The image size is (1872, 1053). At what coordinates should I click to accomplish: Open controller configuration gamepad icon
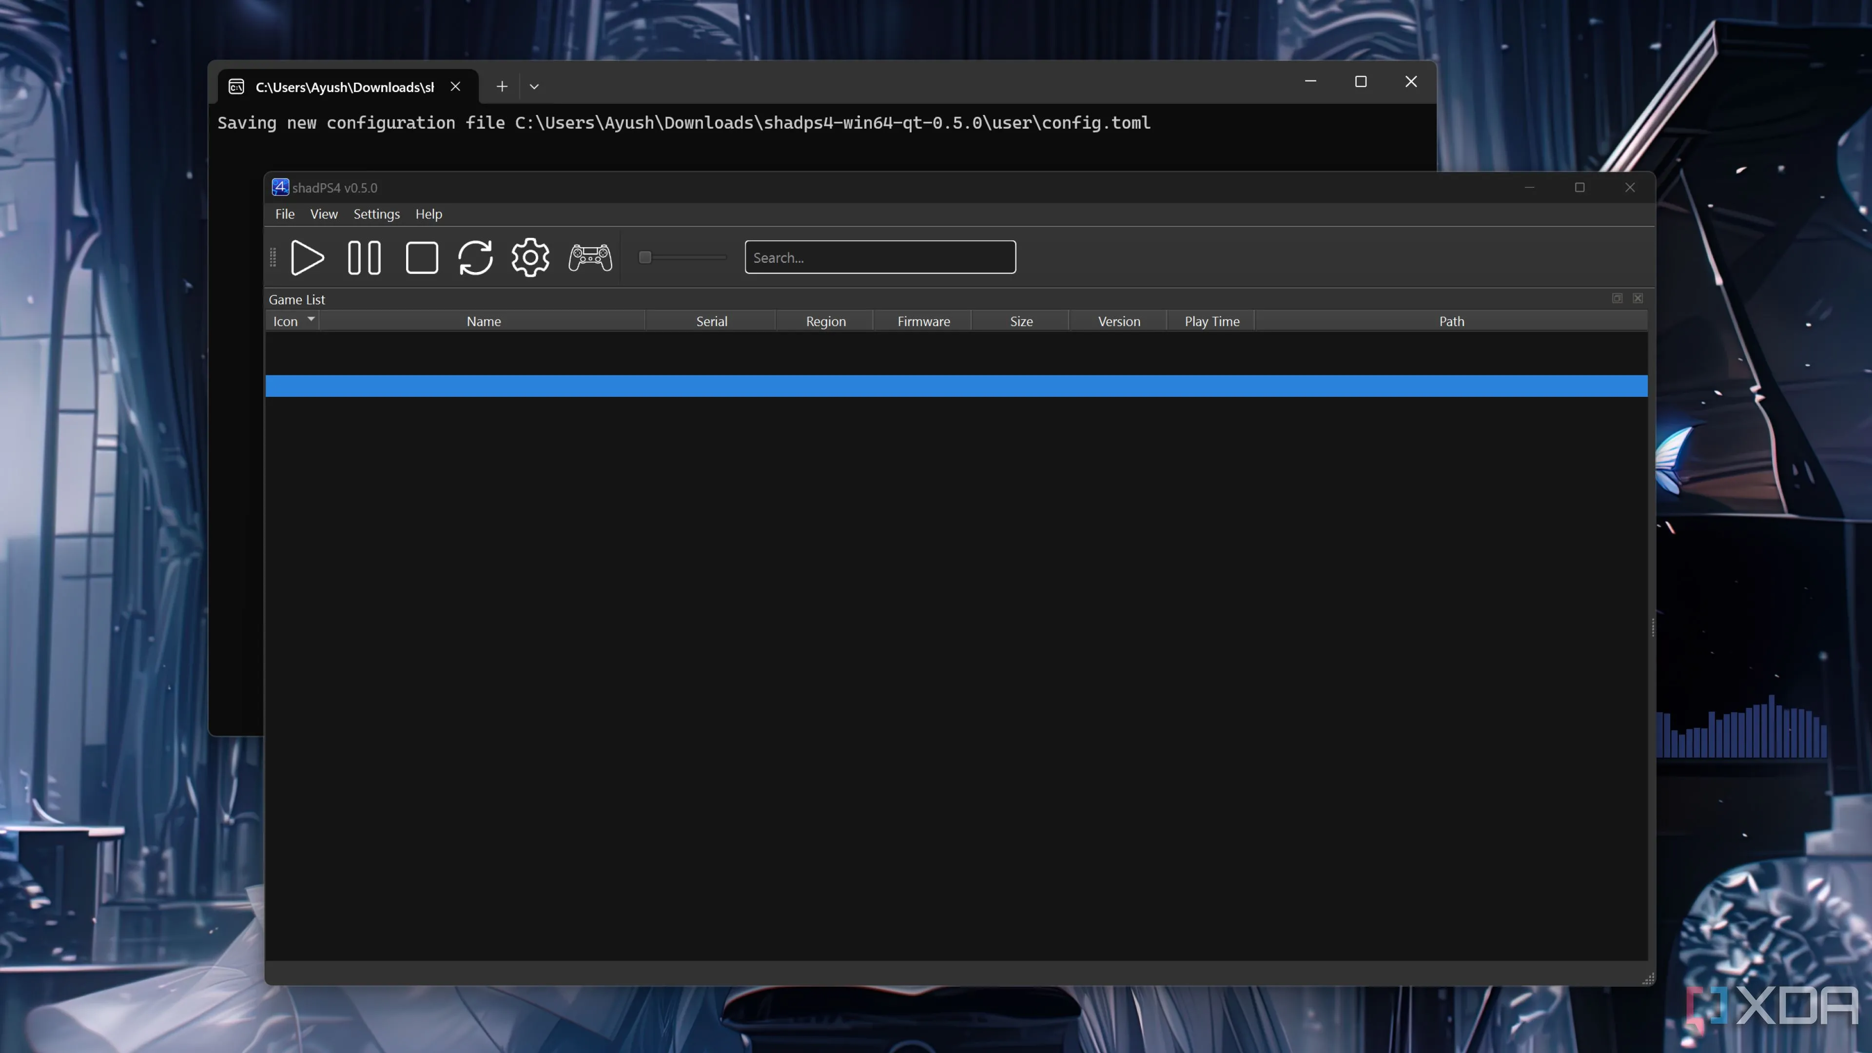pos(590,257)
